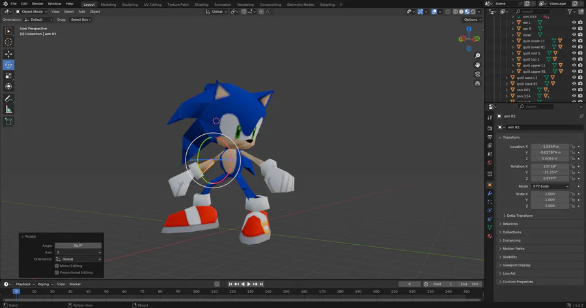Image resolution: width=586 pixels, height=308 pixels.
Task: Toggle the Rotation Z lock icon
Action: [573, 178]
